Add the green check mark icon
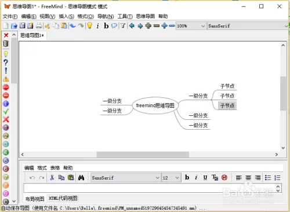 click(x=6, y=111)
